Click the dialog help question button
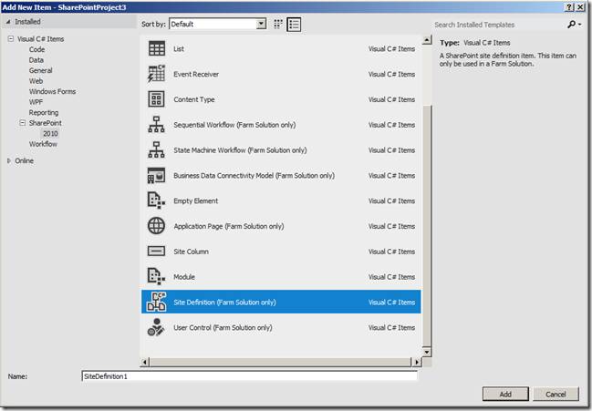 click(569, 7)
